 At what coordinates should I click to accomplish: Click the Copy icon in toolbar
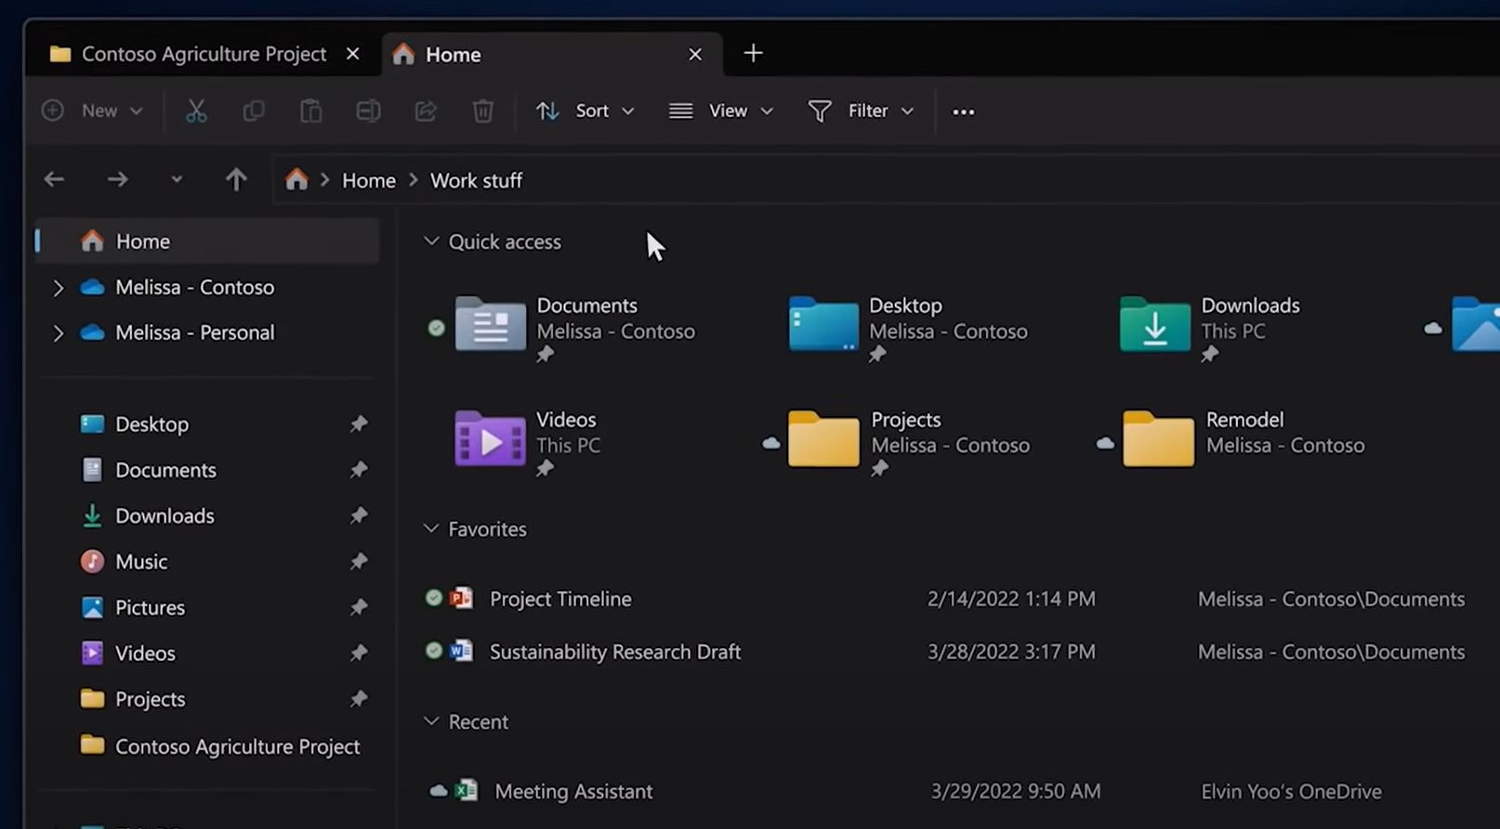253,111
